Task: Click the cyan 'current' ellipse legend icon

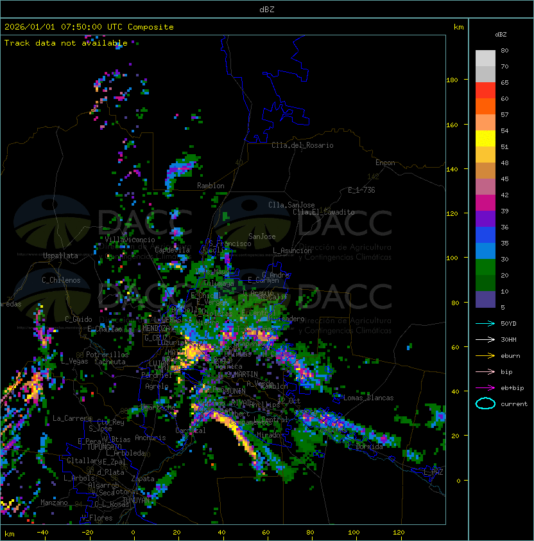Action: pos(485,404)
